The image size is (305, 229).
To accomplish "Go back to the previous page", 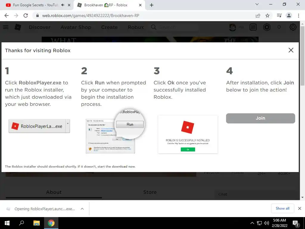I will tap(7, 16).
